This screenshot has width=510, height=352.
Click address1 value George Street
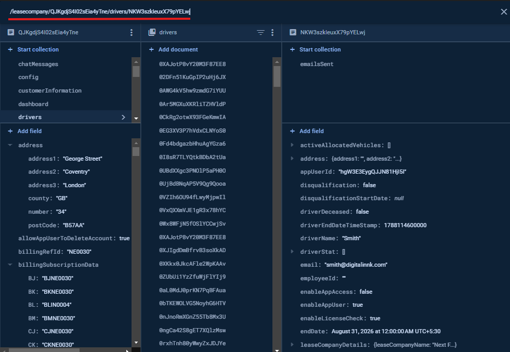[x=83, y=159]
